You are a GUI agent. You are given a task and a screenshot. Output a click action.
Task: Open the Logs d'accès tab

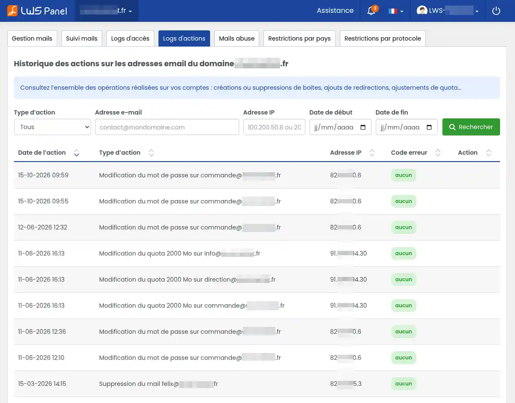(x=130, y=38)
